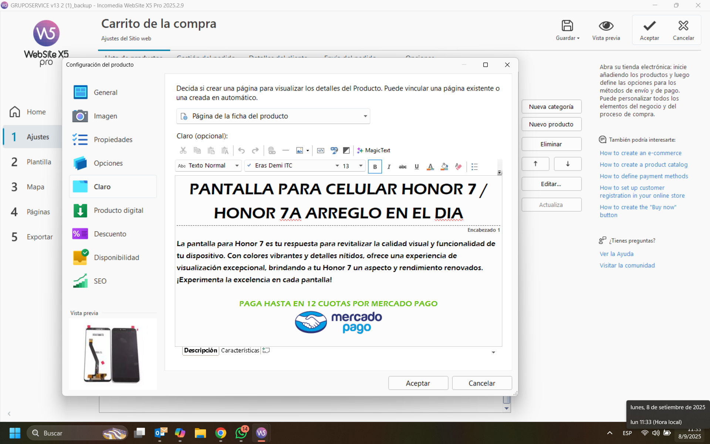This screenshot has height=444, width=710.
Task: Open Google Chrome from the taskbar
Action: click(221, 433)
